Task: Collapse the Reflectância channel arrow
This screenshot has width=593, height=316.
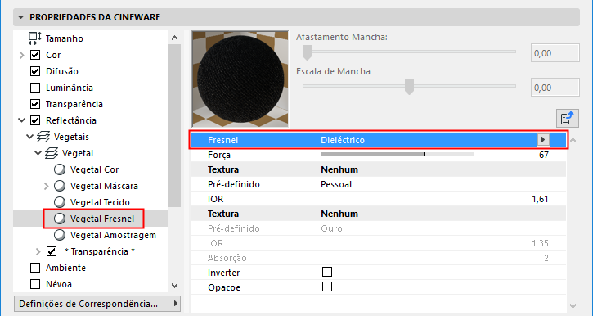Action: pyautogui.click(x=22, y=120)
